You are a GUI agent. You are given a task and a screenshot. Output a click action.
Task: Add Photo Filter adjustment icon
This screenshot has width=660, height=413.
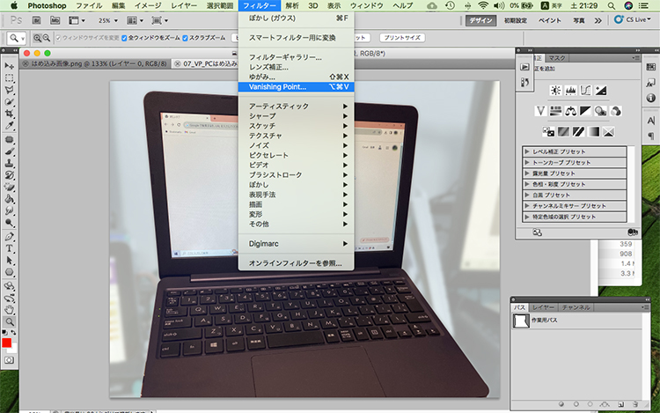point(601,111)
